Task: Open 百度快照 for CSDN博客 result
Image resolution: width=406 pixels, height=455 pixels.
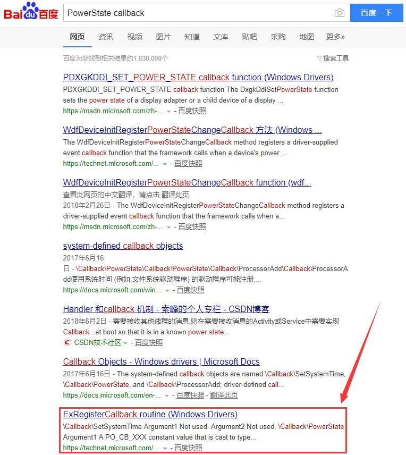Action: coord(149,342)
